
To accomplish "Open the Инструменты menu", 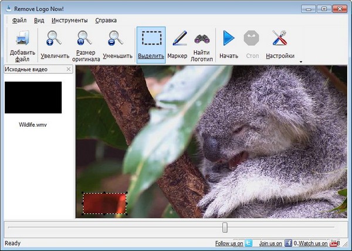I will coord(69,20).
